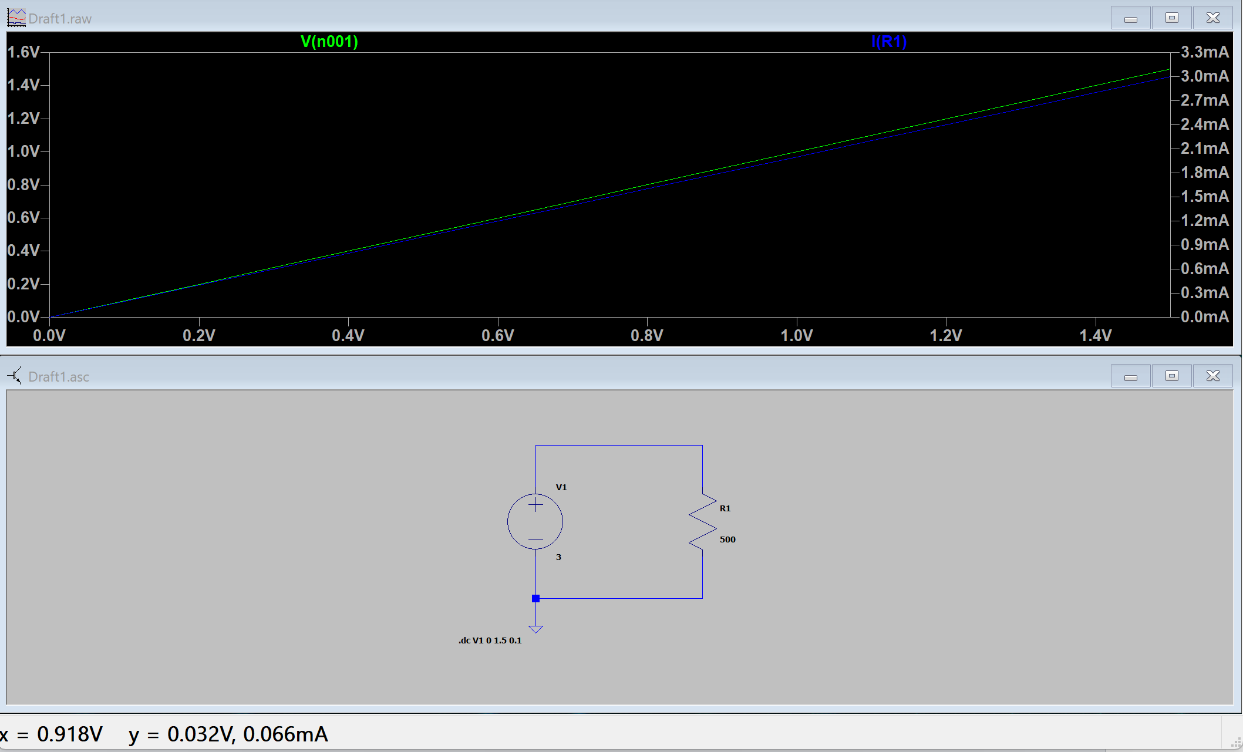Click the R1 name label

[725, 508]
